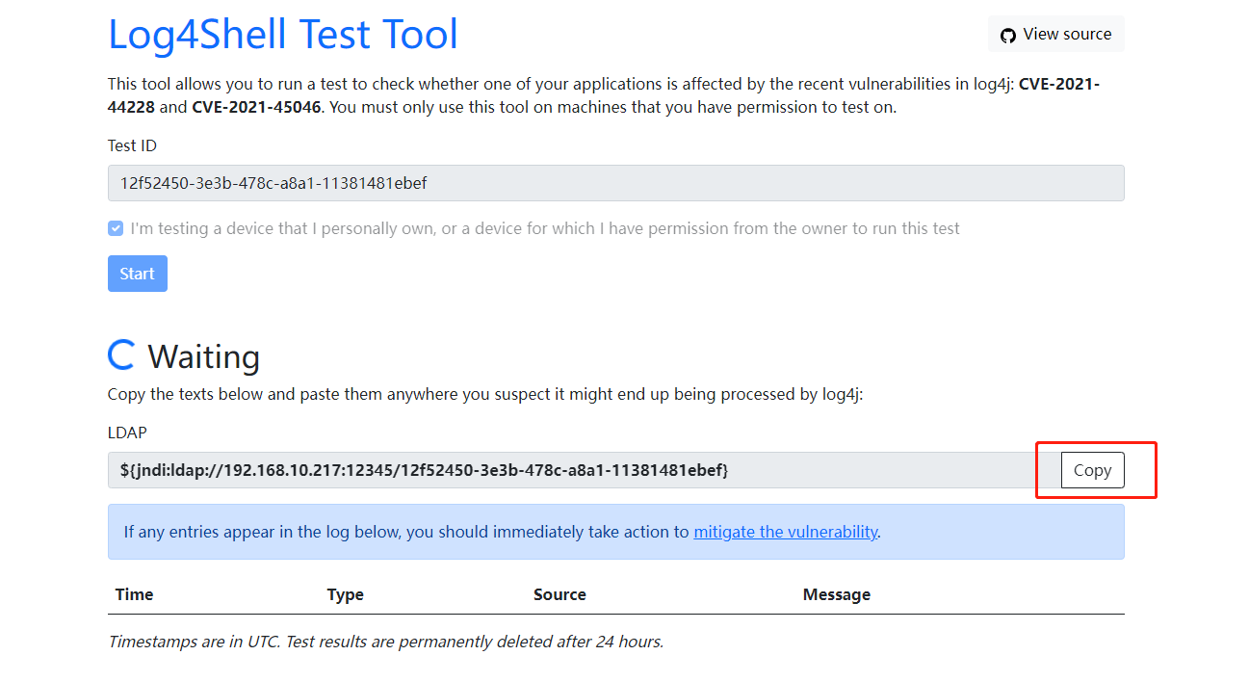Click the Test ID label
Viewport: 1249px width, 682px height.
click(132, 145)
